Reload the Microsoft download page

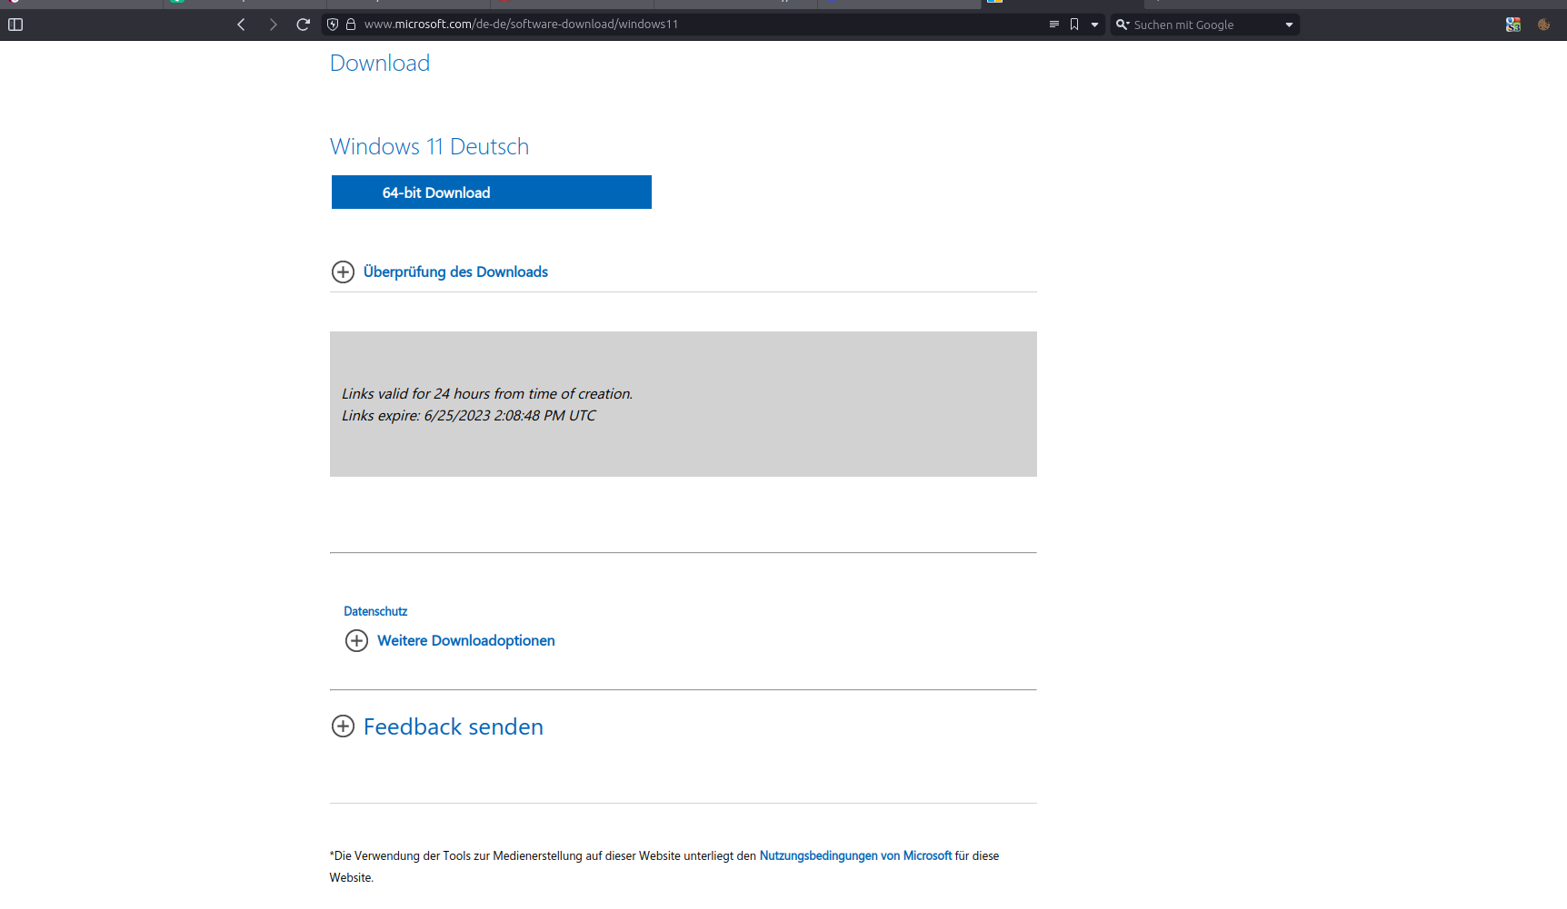(304, 25)
